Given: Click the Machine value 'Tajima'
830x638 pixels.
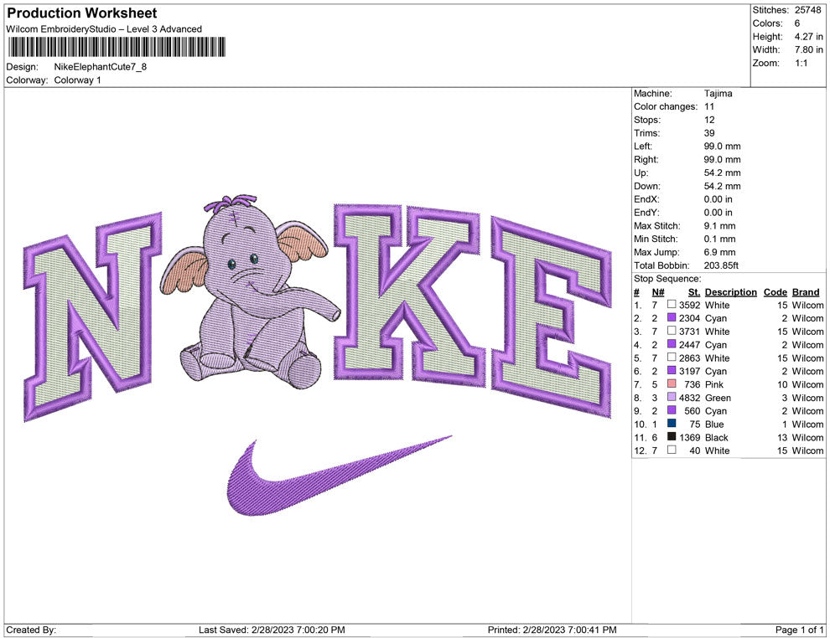Looking at the screenshot, I should (718, 93).
